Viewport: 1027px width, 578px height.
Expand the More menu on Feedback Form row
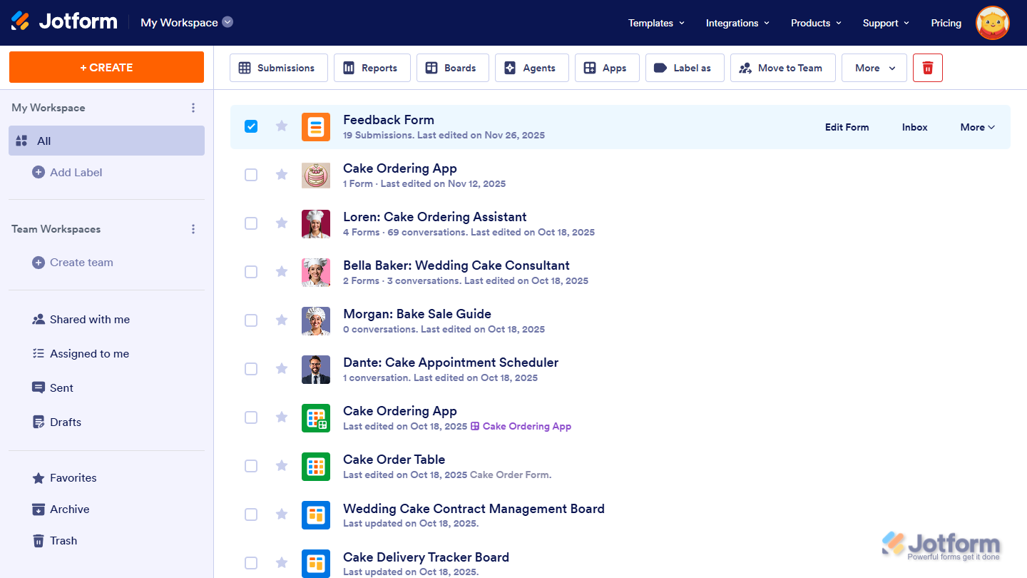[x=976, y=127]
